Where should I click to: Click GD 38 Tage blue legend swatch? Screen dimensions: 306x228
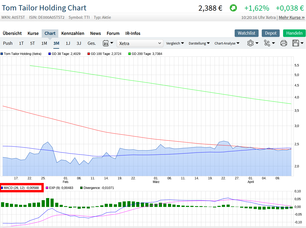pos(49,54)
